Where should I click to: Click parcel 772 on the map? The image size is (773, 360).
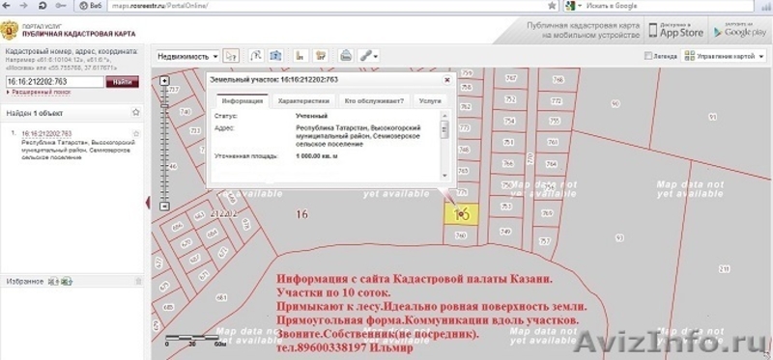coord(557,101)
